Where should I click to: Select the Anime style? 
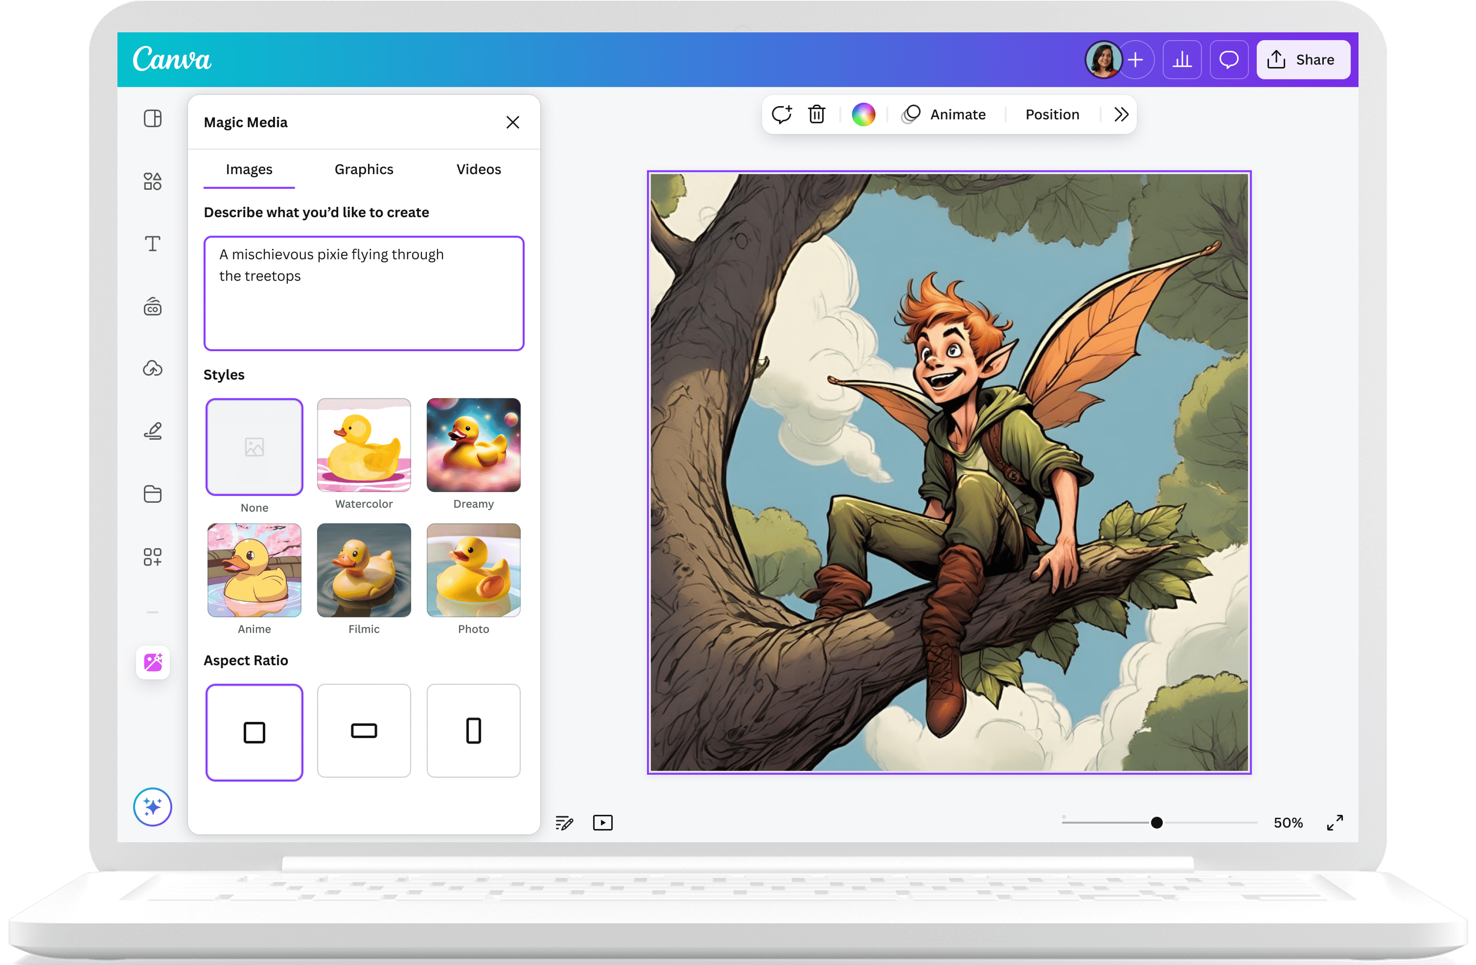tap(254, 570)
